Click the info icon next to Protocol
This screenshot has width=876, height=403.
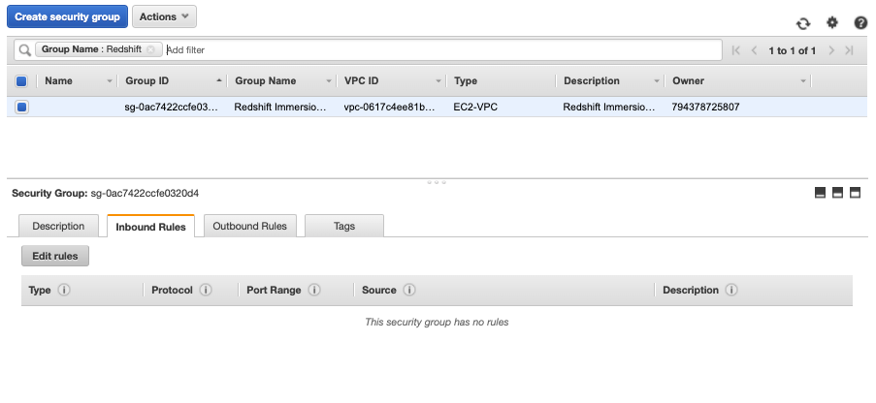point(206,291)
